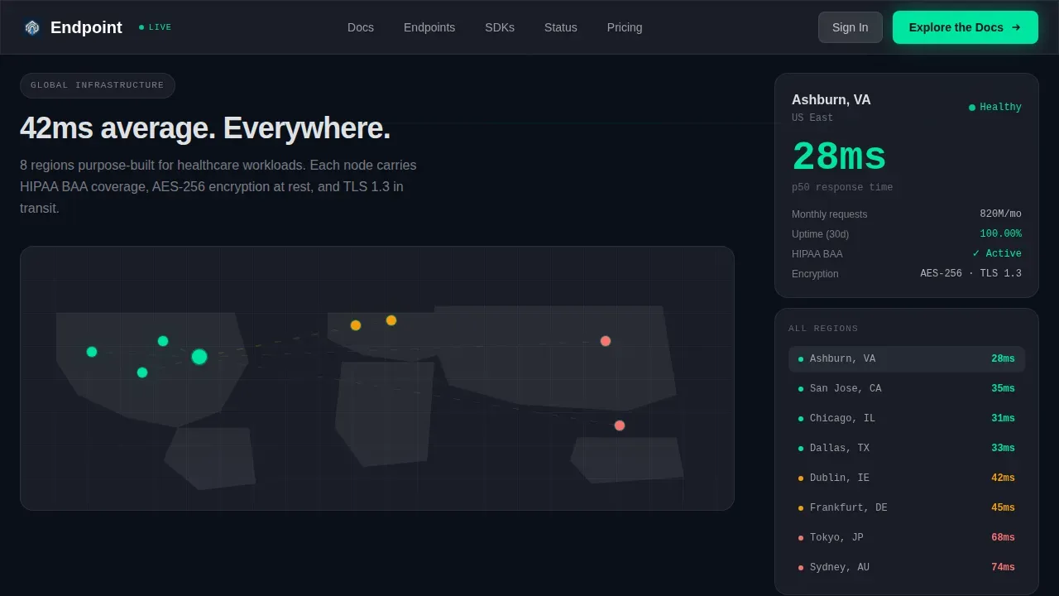Click the Endpoint logo icon
The image size is (1059, 596).
(32, 27)
